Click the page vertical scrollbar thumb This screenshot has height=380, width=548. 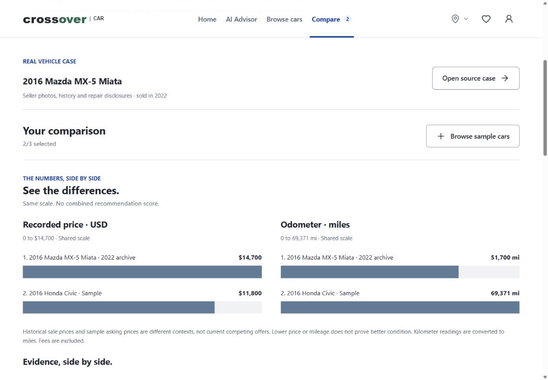(x=545, y=108)
